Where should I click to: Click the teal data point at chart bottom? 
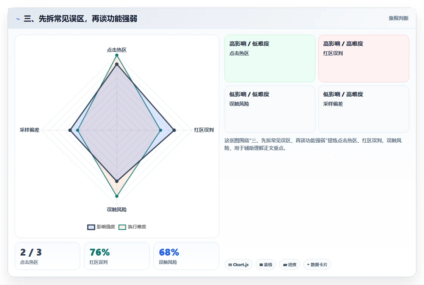(117, 196)
